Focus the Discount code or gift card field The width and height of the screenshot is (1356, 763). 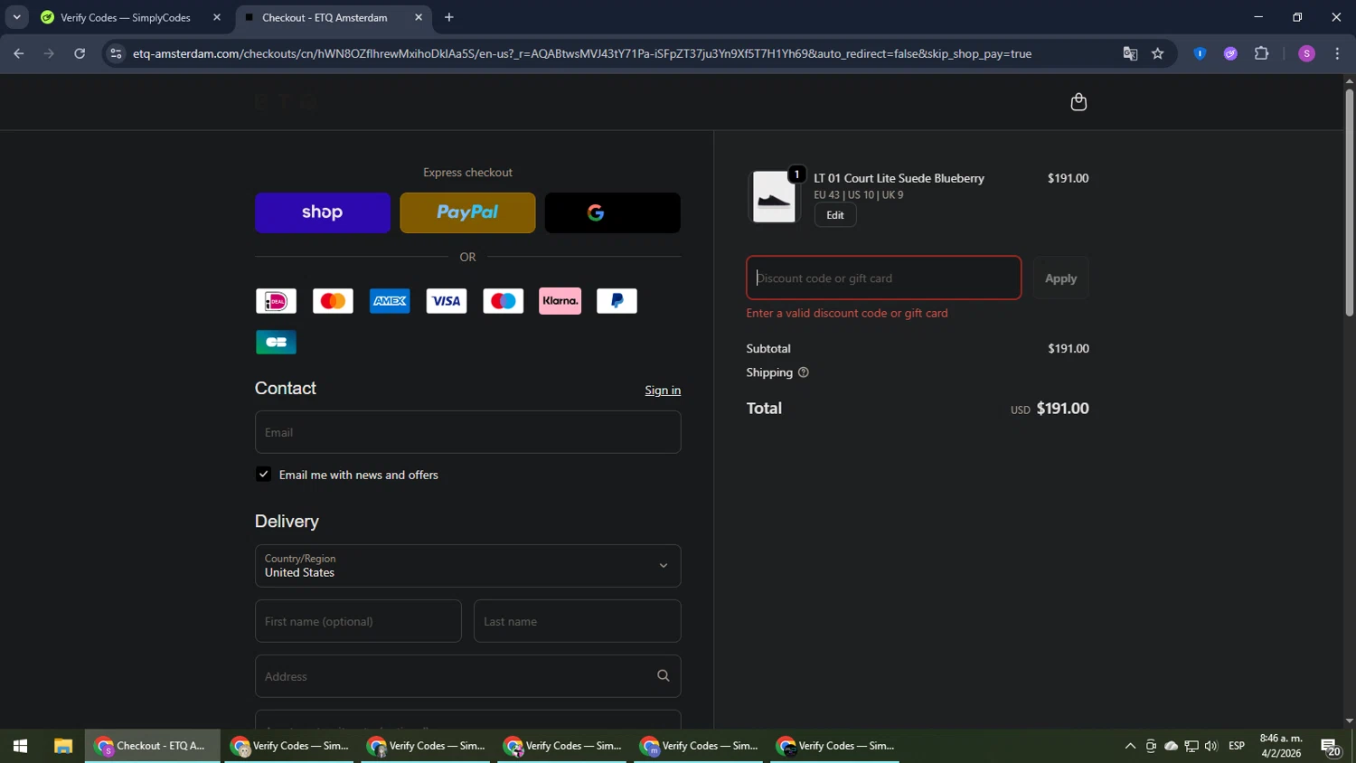point(883,278)
